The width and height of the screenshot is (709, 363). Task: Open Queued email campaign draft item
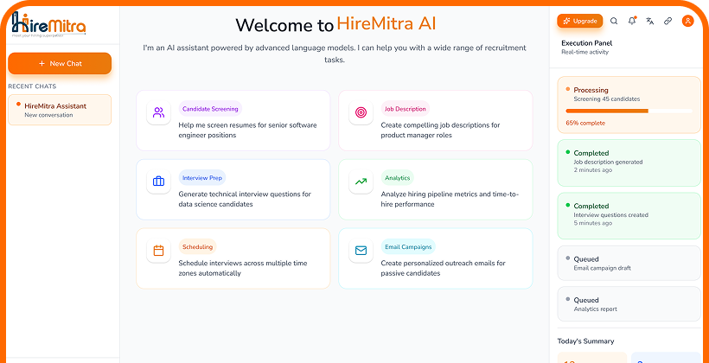629,264
